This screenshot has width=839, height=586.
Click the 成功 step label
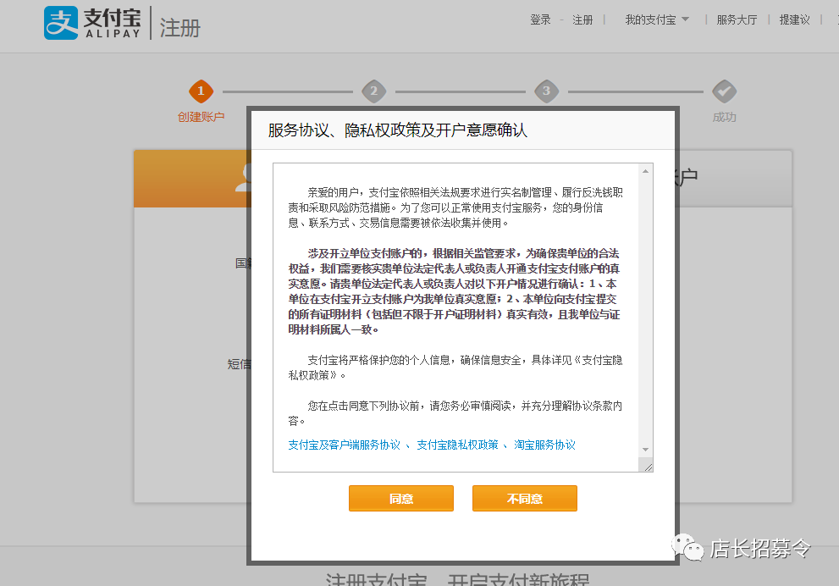pyautogui.click(x=725, y=117)
